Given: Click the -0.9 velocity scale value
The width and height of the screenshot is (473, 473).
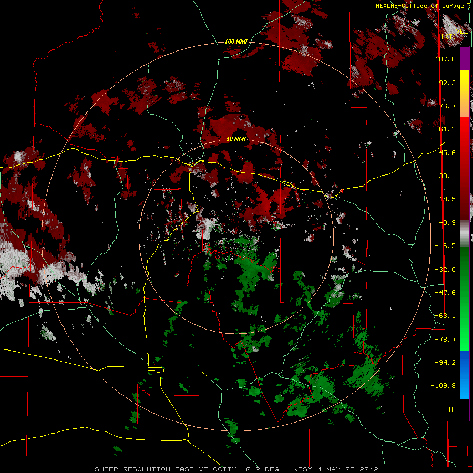Looking at the screenshot, I should coord(447,223).
